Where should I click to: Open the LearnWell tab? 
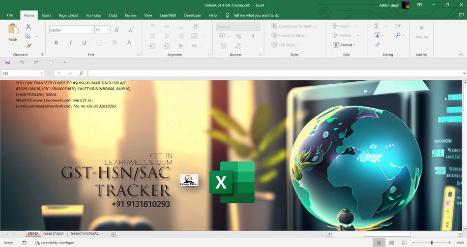tap(168, 15)
